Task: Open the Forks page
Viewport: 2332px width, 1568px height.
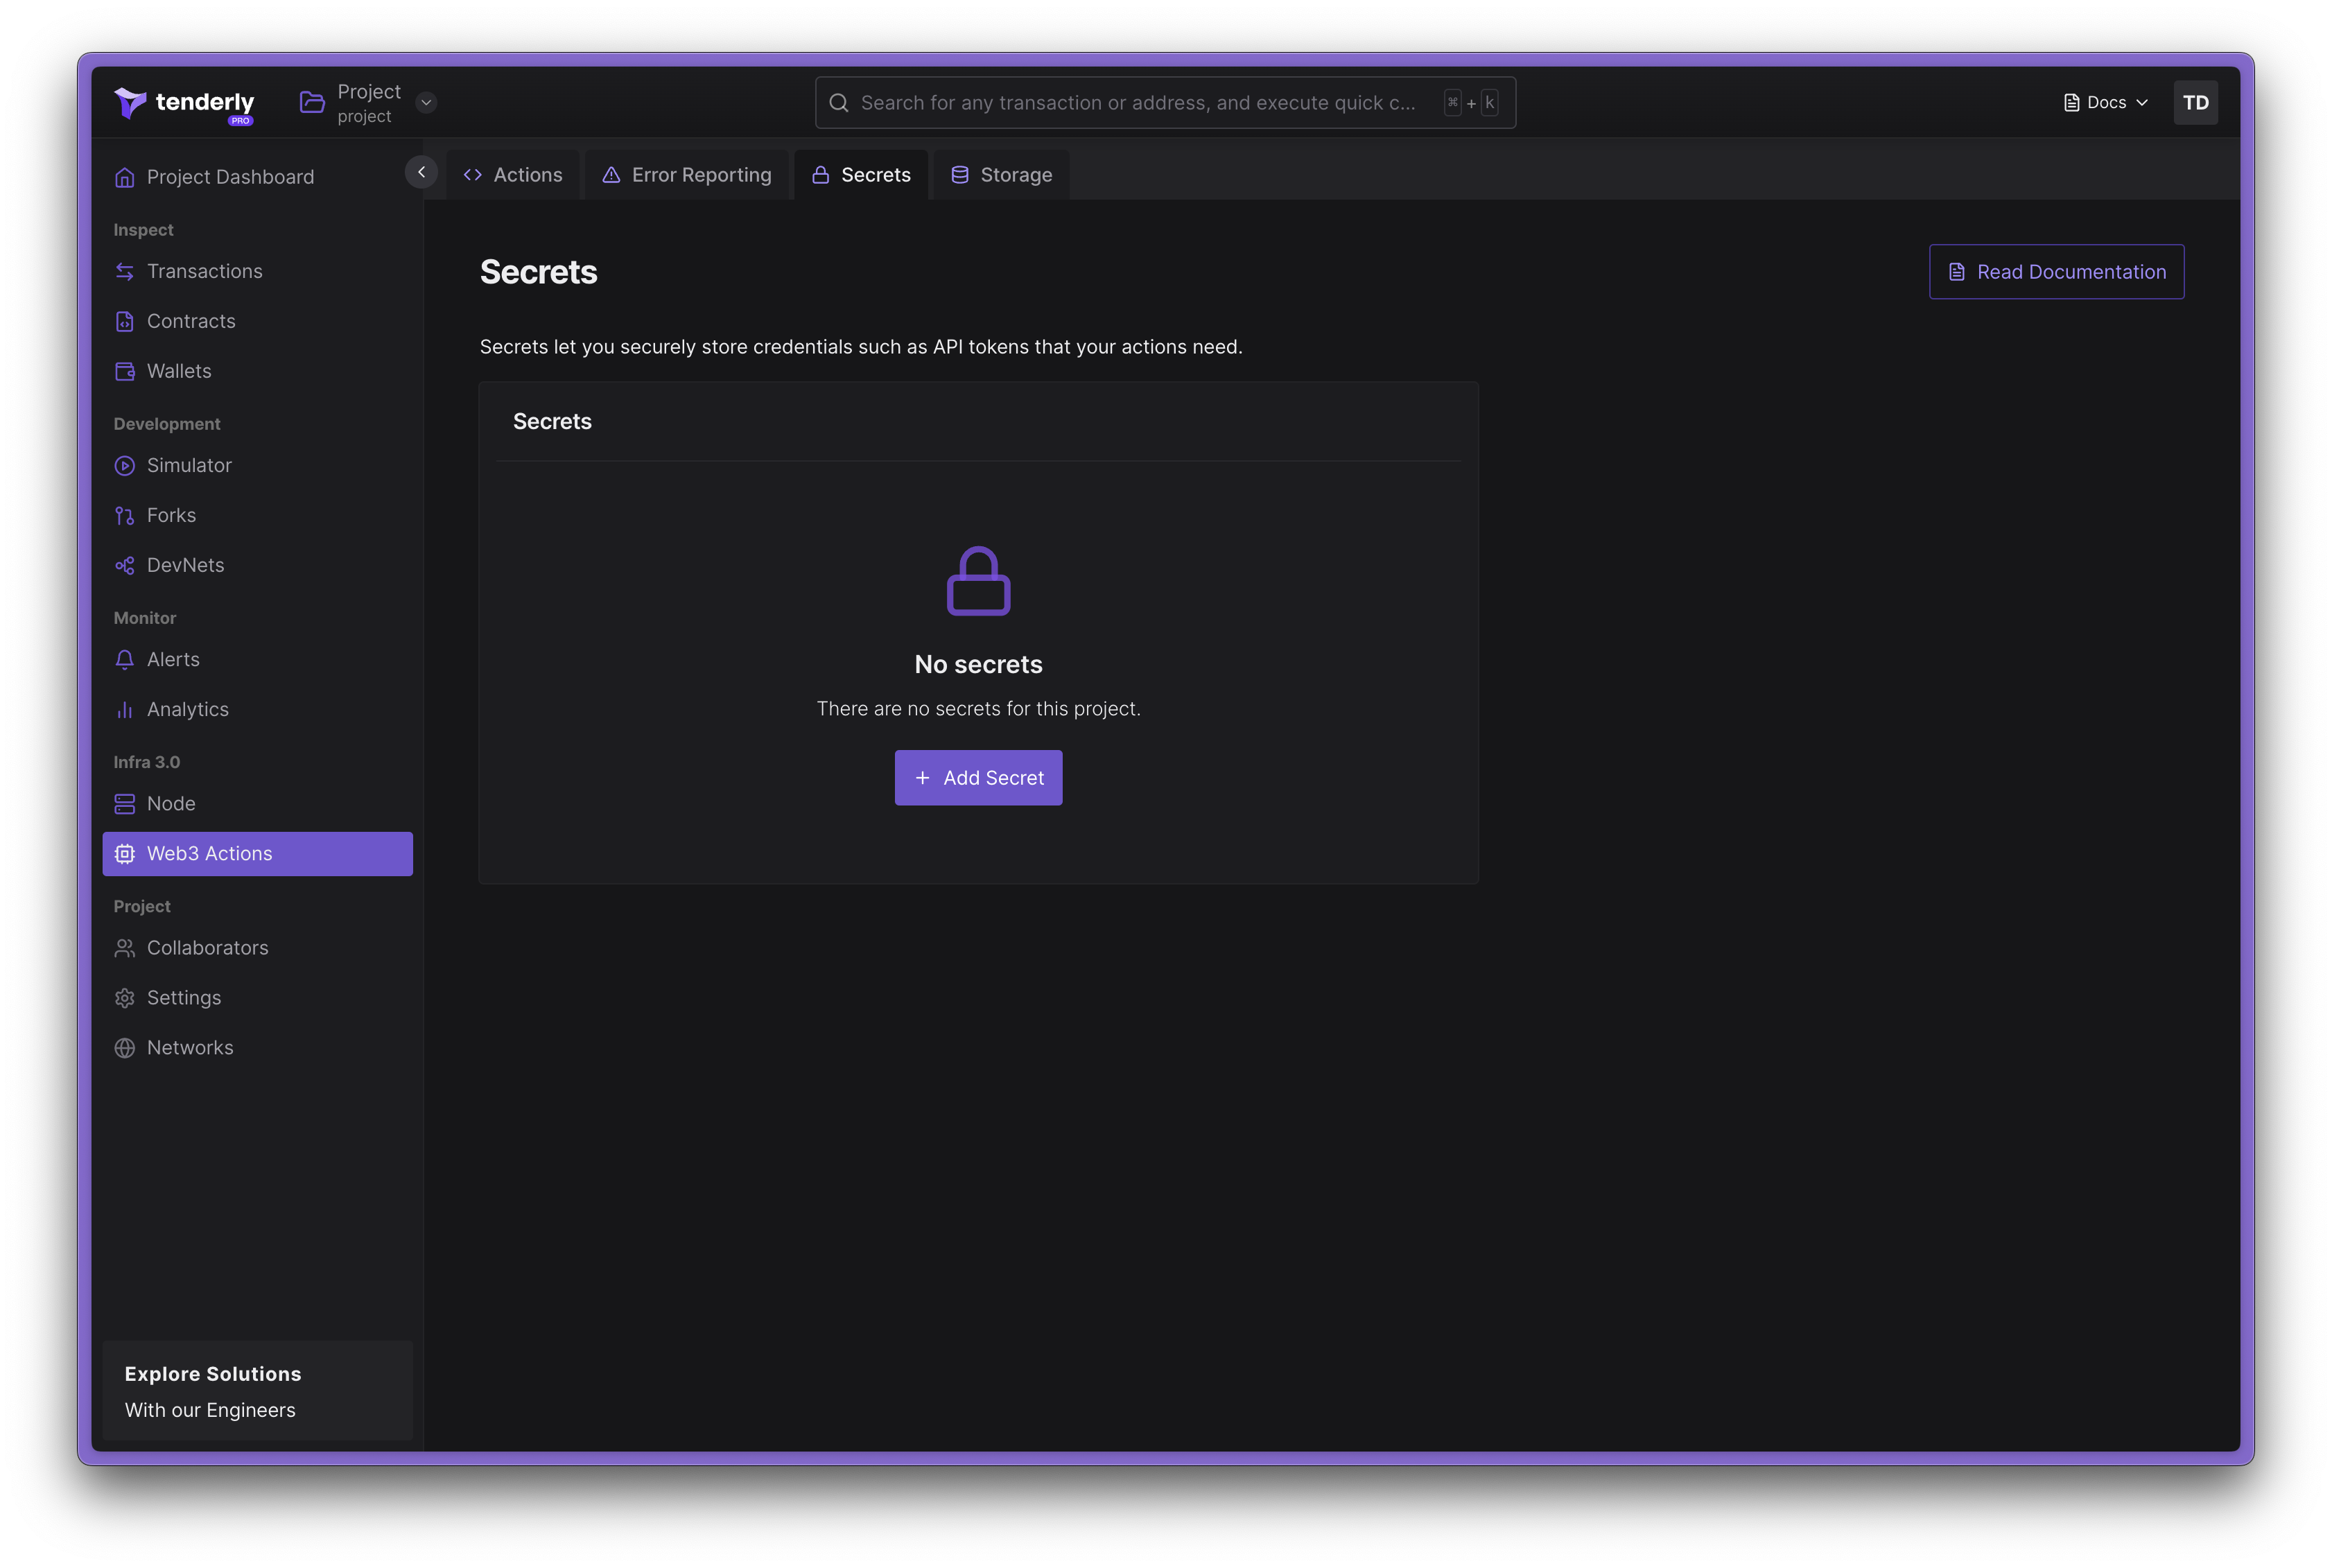Action: 257,515
